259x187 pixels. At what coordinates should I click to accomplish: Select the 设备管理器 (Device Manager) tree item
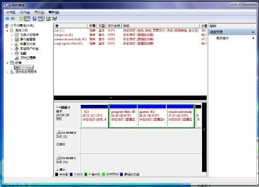tap(27, 58)
